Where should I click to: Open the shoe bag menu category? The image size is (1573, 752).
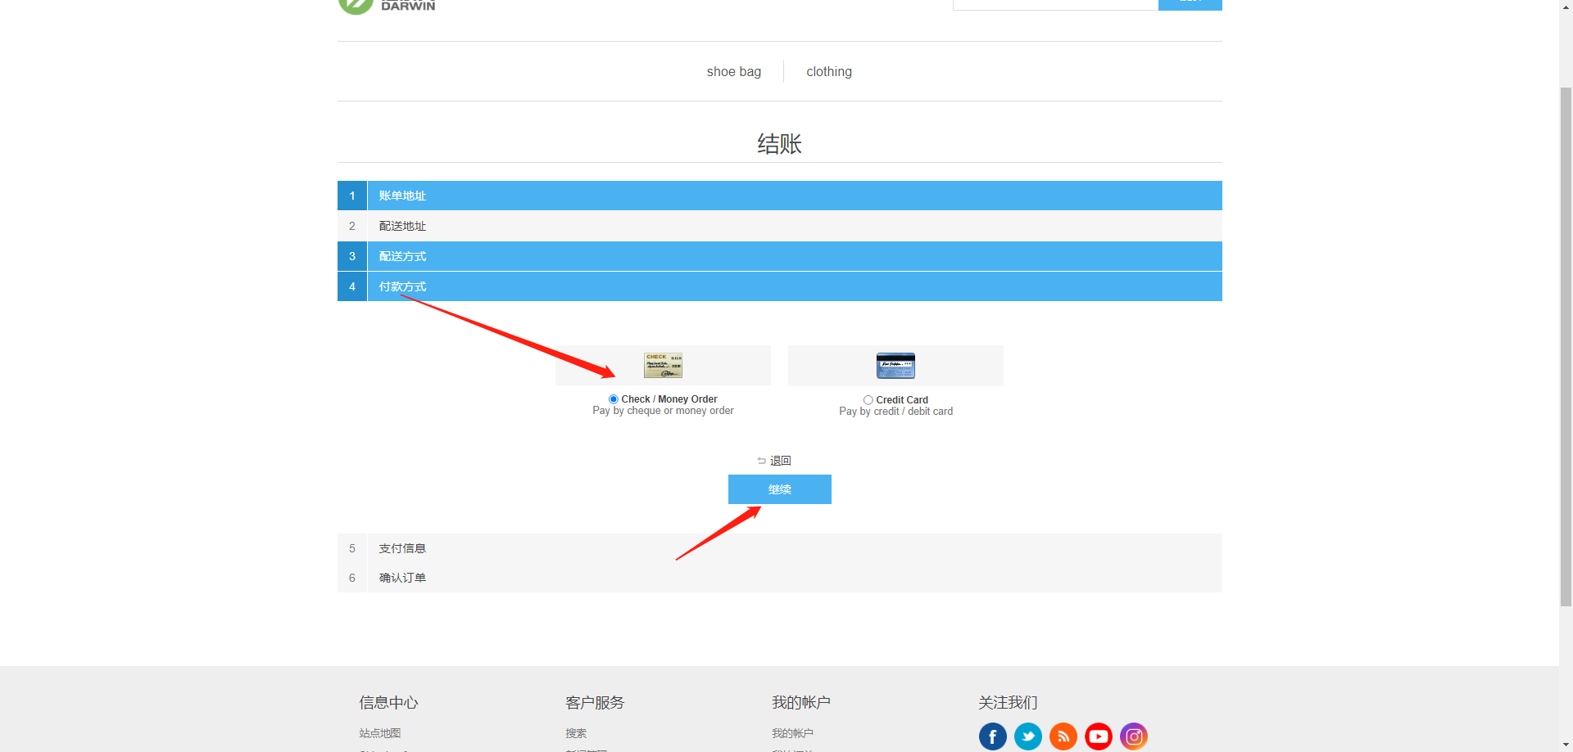733,72
